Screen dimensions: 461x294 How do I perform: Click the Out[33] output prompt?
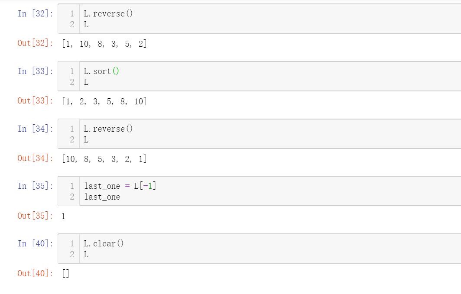tap(35, 101)
